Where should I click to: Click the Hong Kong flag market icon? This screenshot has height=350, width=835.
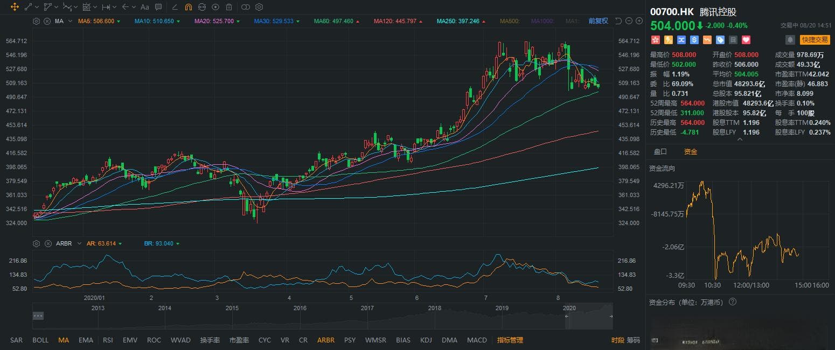coord(656,40)
